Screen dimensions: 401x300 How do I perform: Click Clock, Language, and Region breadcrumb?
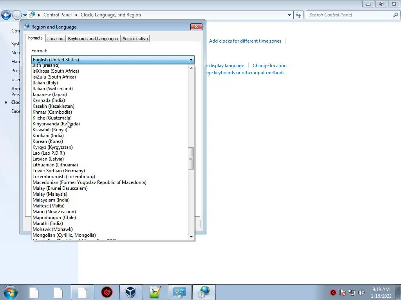coord(111,15)
